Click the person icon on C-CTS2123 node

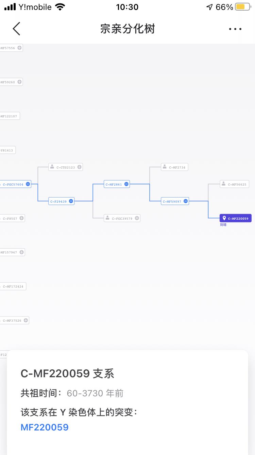click(x=52, y=167)
